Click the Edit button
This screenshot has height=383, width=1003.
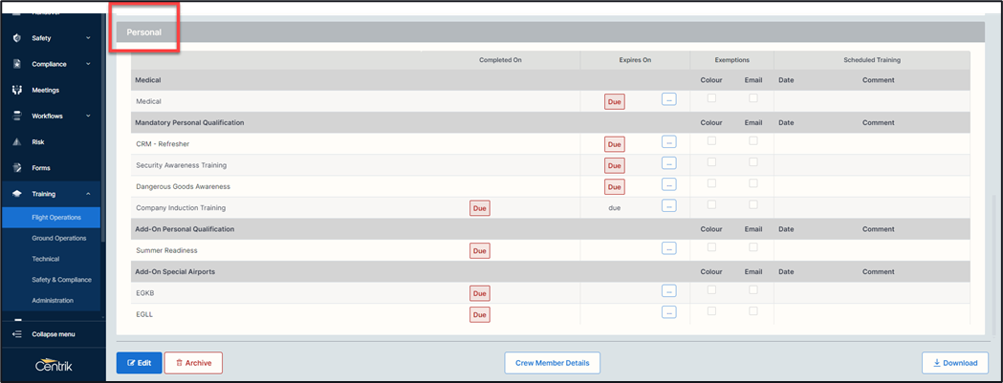coord(140,363)
